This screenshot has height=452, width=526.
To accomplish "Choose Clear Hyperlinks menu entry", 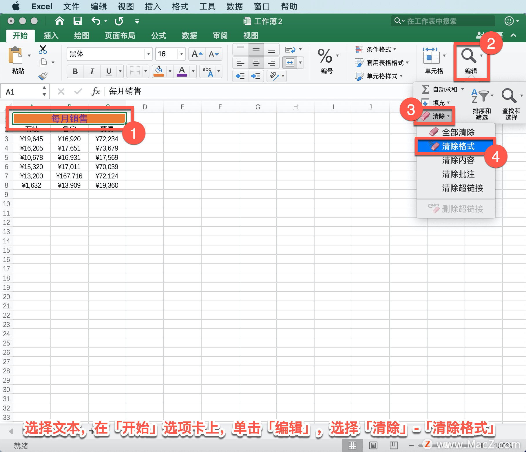I will 456,188.
